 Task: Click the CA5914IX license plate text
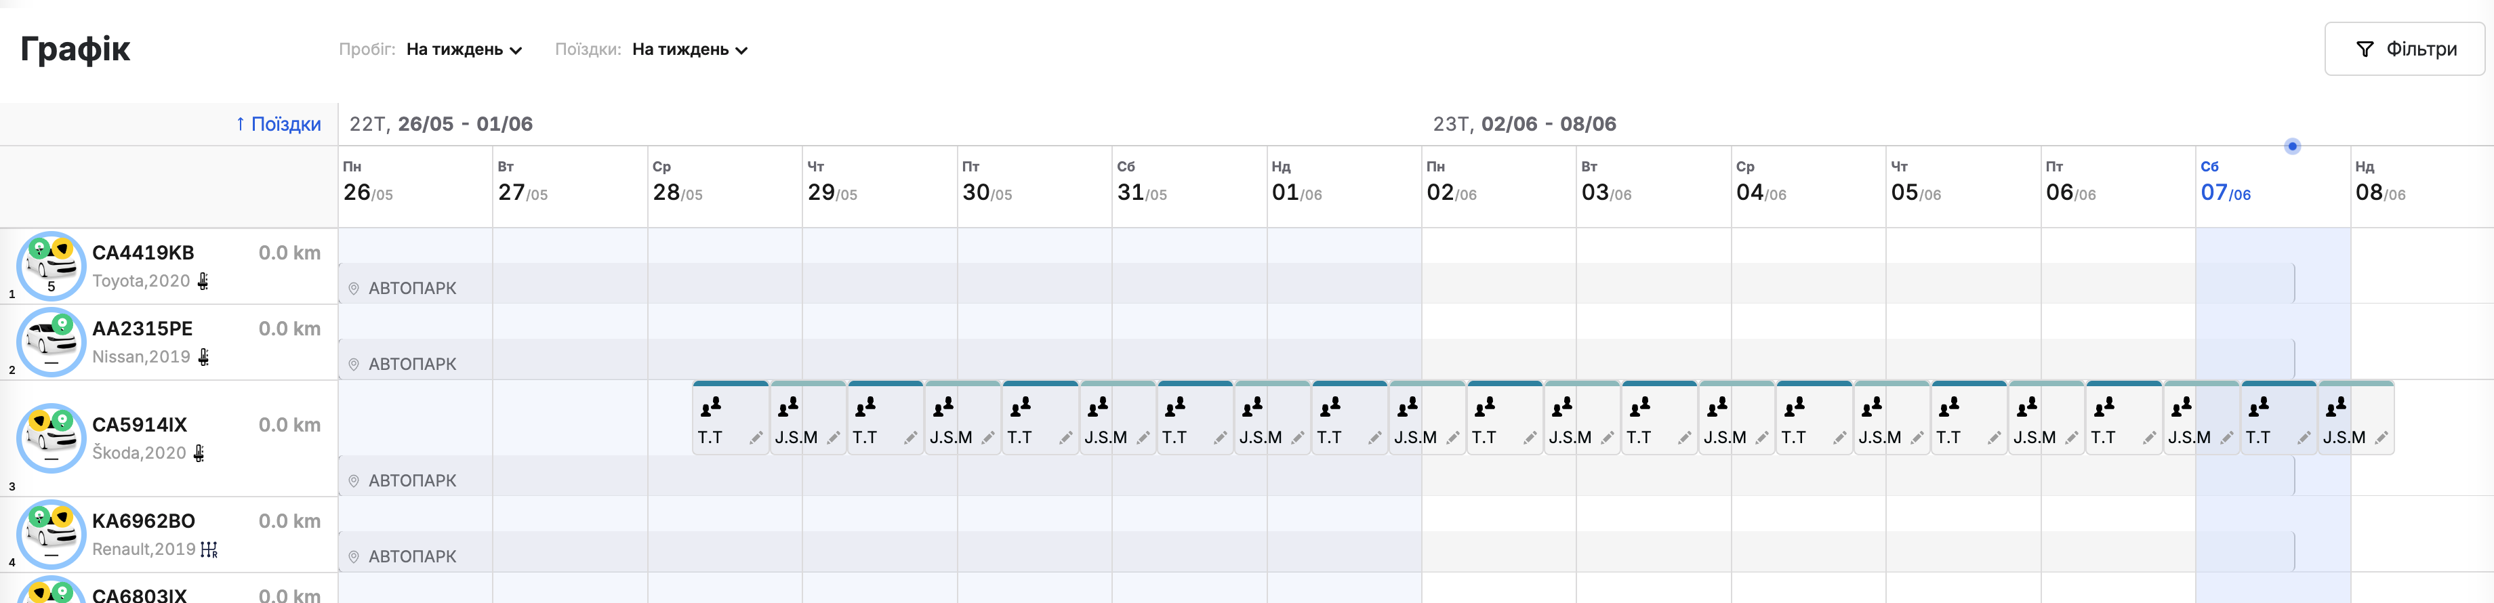pos(140,425)
